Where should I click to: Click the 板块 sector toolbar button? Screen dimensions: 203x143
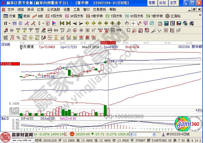tap(24, 16)
